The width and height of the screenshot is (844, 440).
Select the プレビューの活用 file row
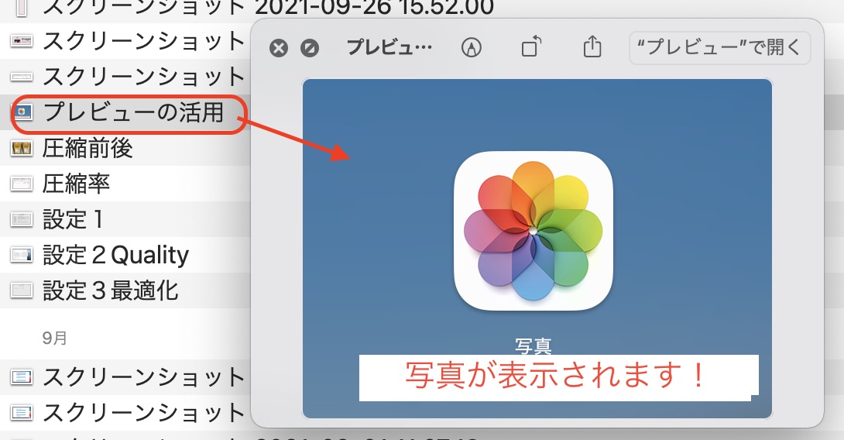coord(125,112)
